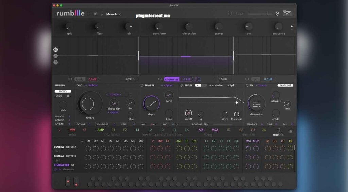348x192 pixels.
Task: Open the SHAPER clipper dropdown
Action: pyautogui.click(x=167, y=85)
